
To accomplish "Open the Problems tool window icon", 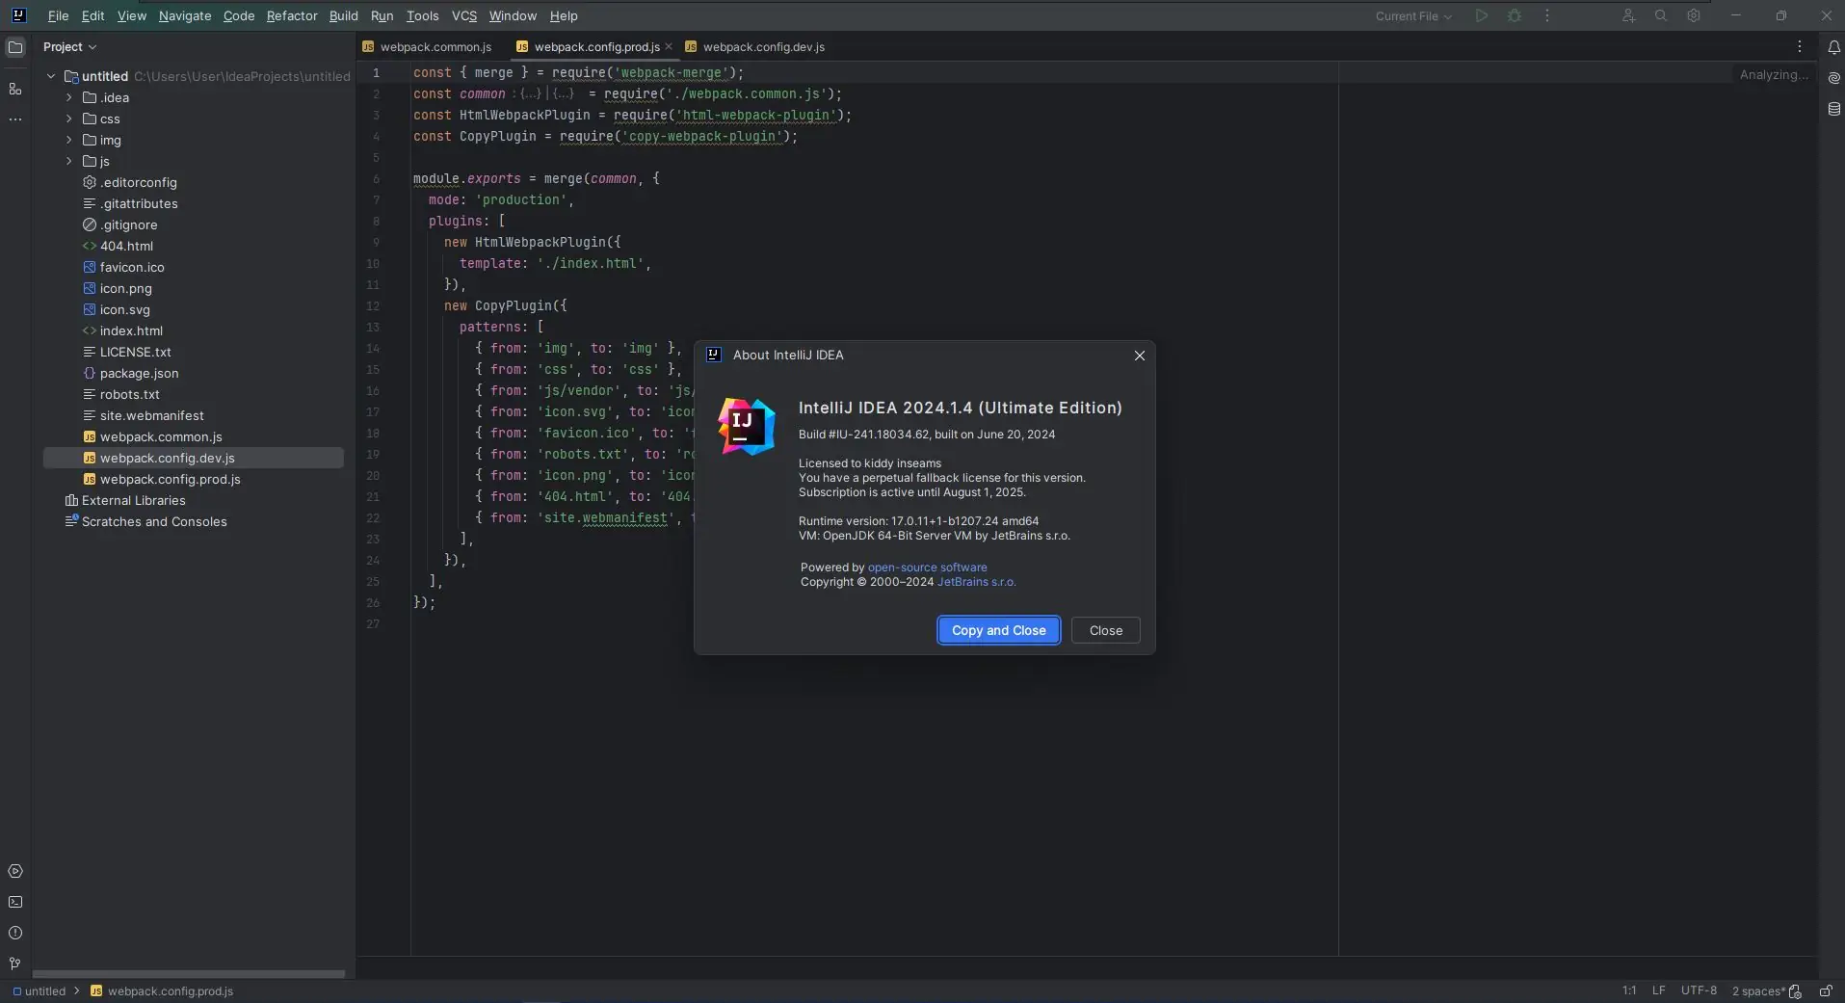I will [15, 933].
